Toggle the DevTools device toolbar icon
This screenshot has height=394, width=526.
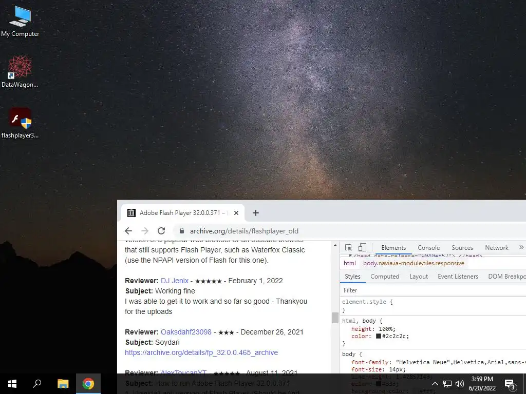pyautogui.click(x=362, y=248)
